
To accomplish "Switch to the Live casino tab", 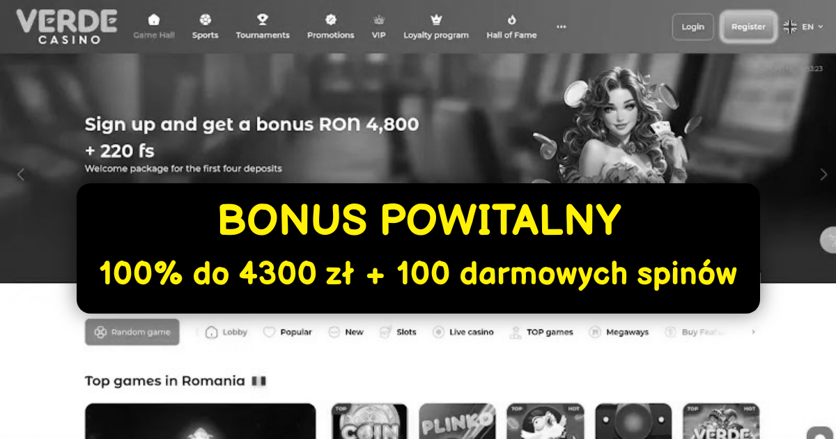I will coord(463,332).
